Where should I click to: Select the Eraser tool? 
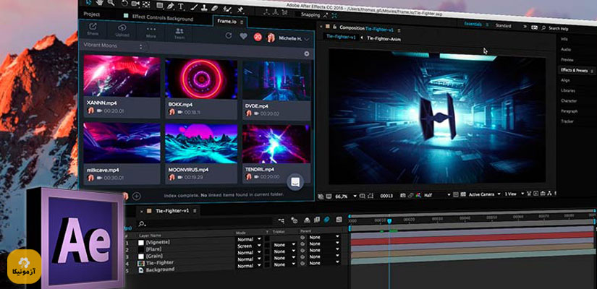coord(215,8)
